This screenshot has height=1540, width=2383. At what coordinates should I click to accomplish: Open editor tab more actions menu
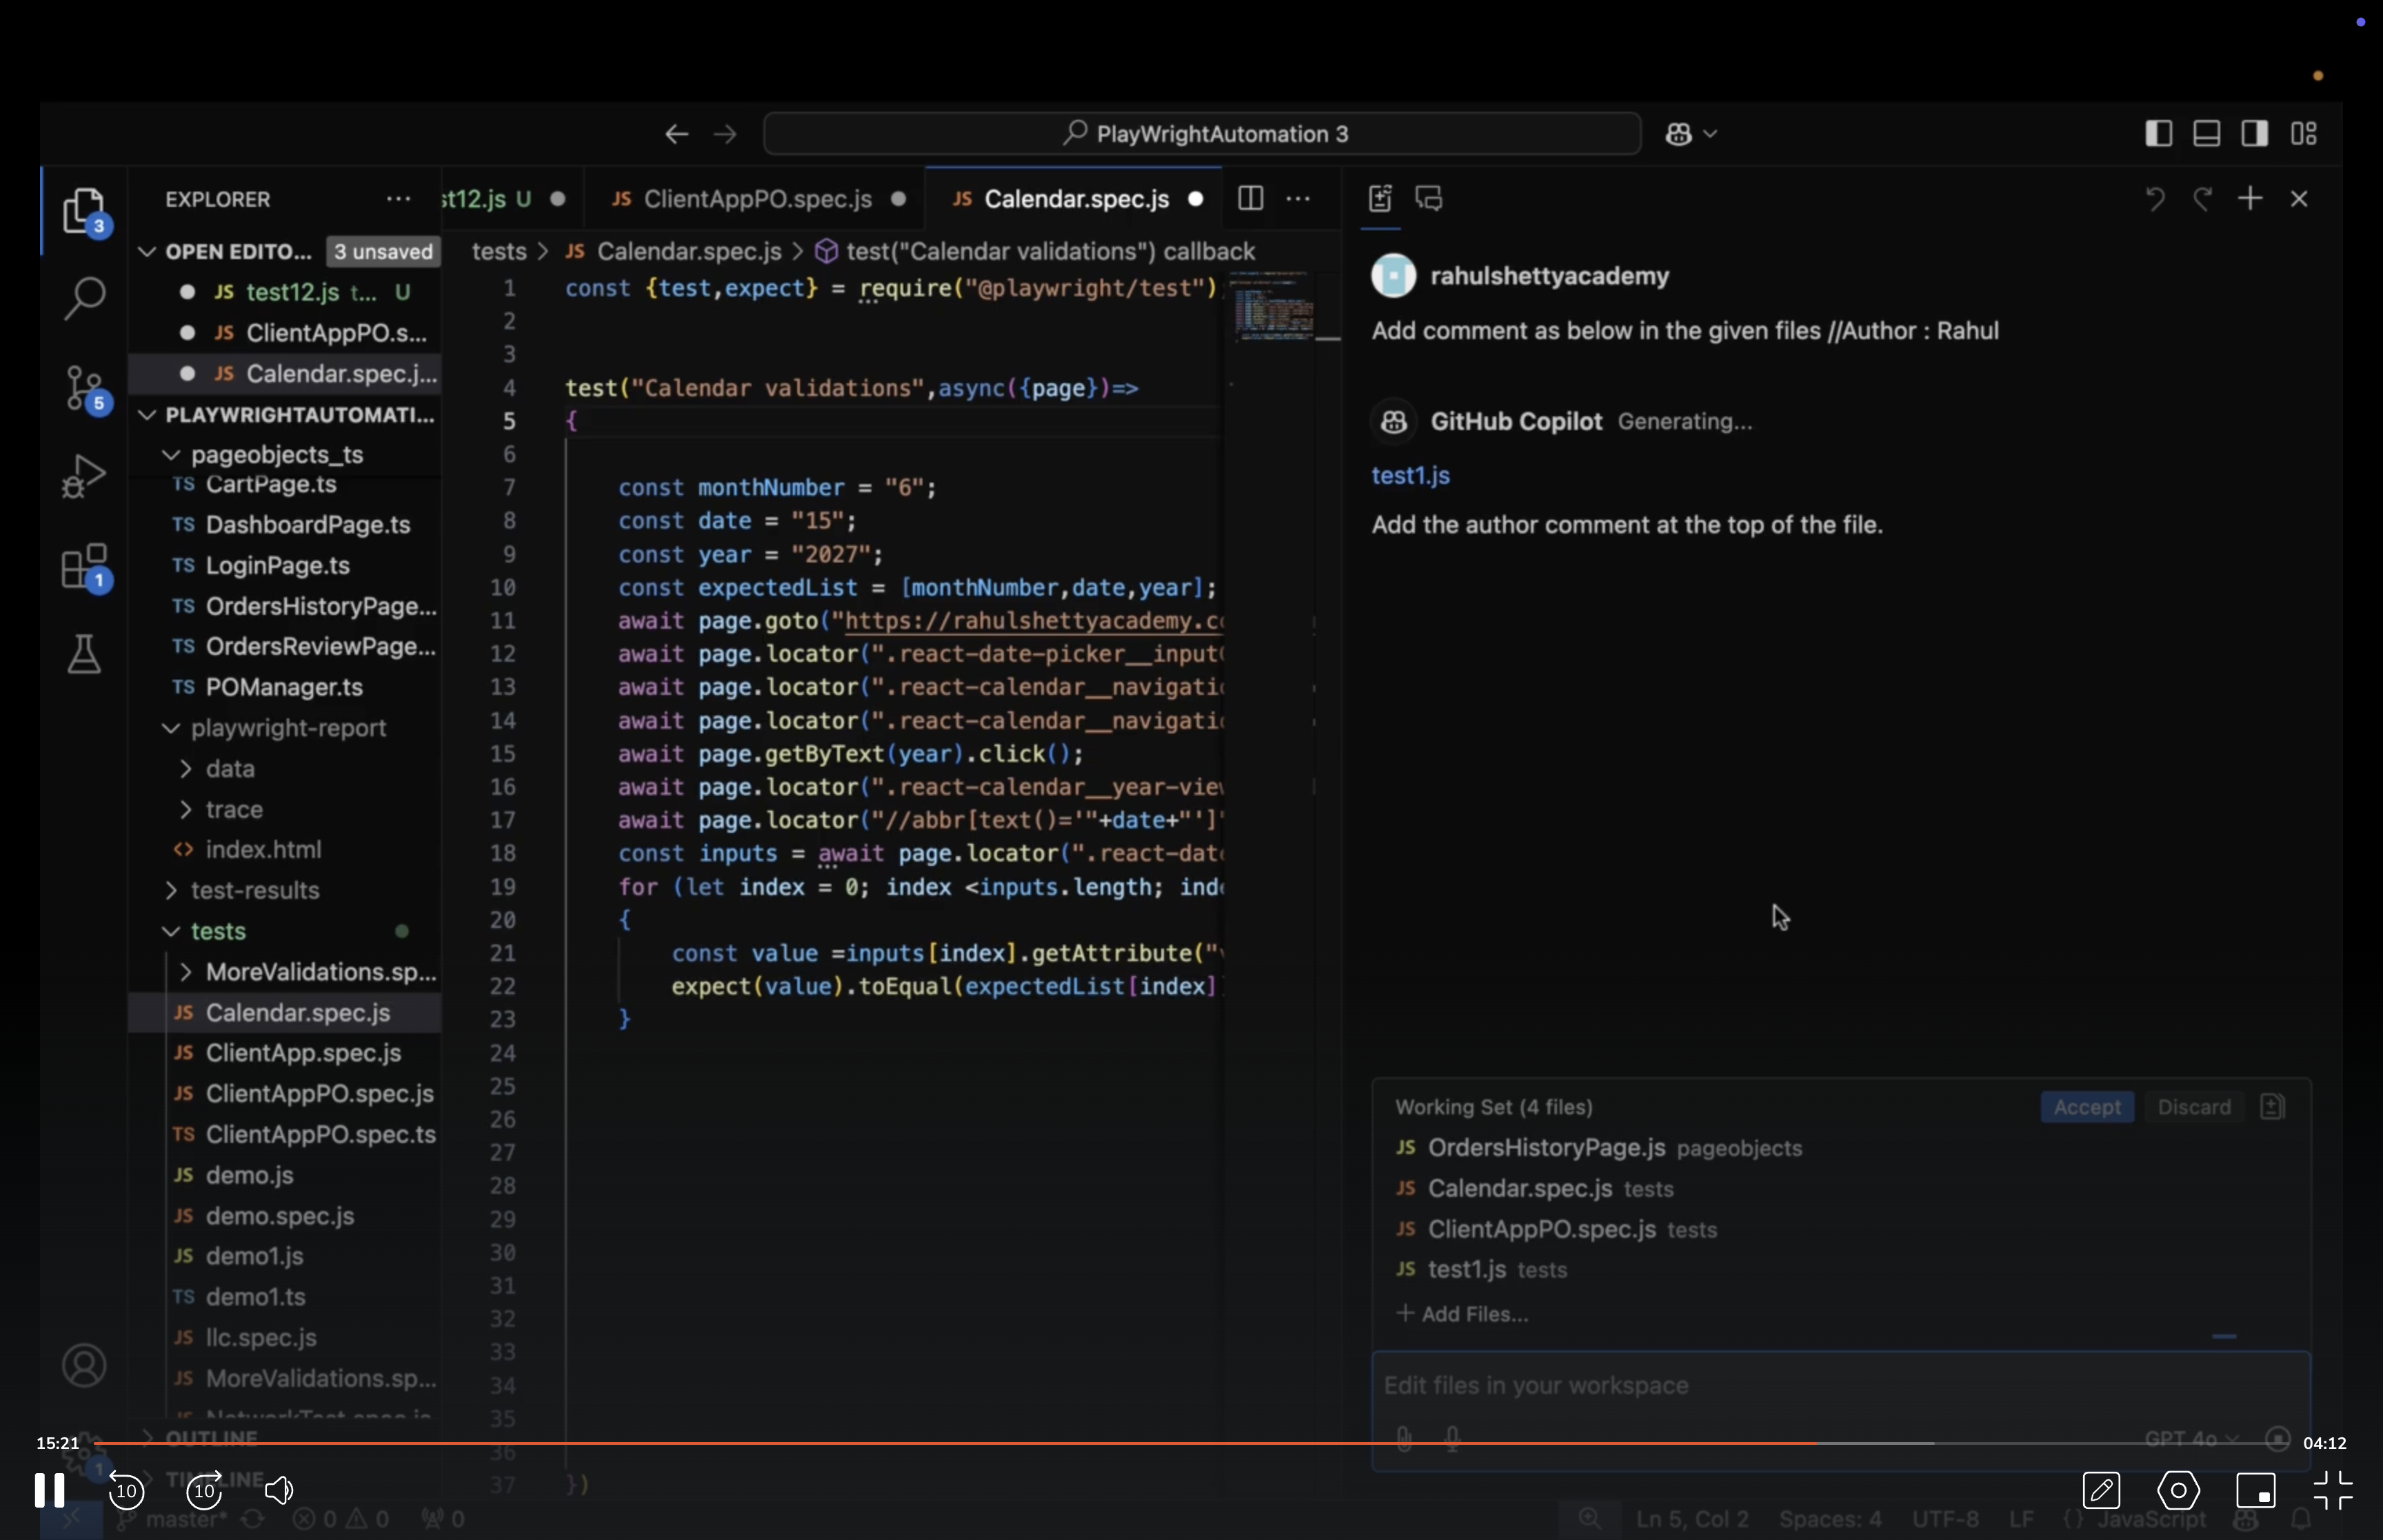click(1298, 199)
